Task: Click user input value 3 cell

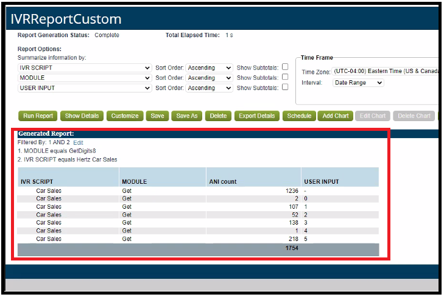Action: pos(306,223)
